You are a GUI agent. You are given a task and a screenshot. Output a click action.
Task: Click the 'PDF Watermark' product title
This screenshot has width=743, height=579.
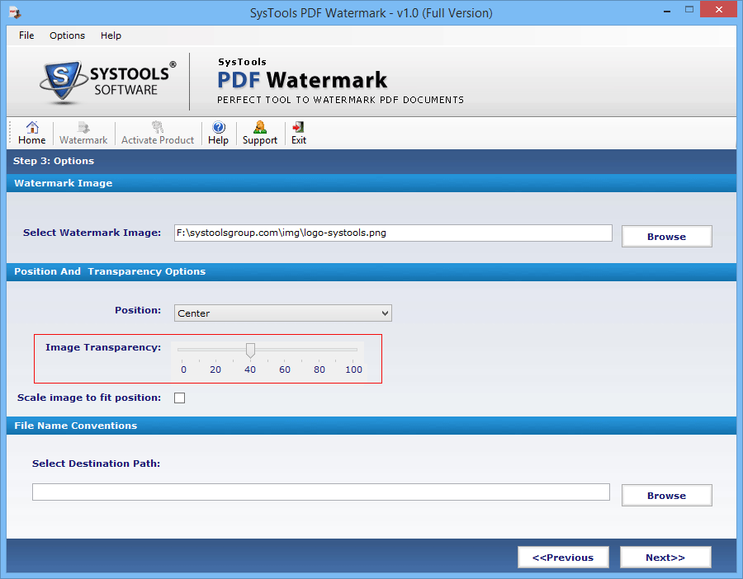tap(302, 79)
